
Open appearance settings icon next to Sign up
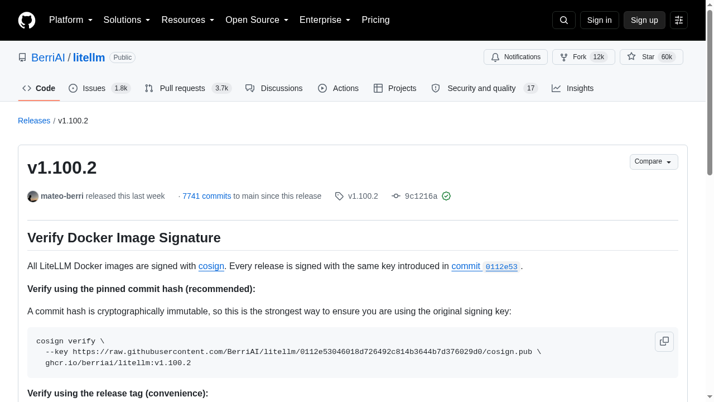pyautogui.click(x=679, y=20)
